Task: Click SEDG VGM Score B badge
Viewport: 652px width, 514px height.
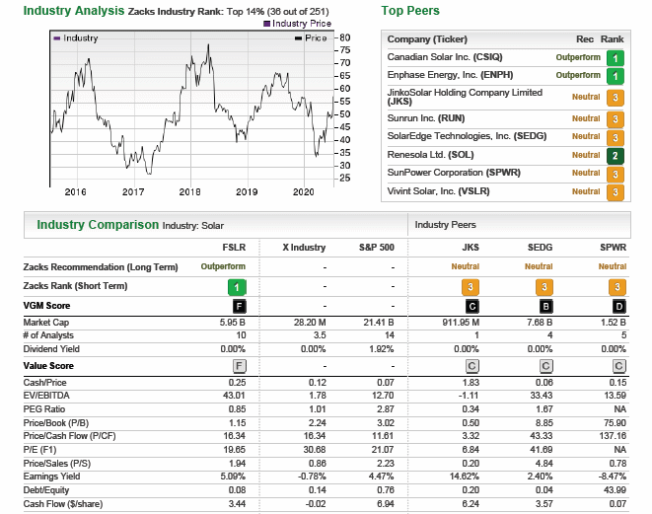Action: pos(546,307)
